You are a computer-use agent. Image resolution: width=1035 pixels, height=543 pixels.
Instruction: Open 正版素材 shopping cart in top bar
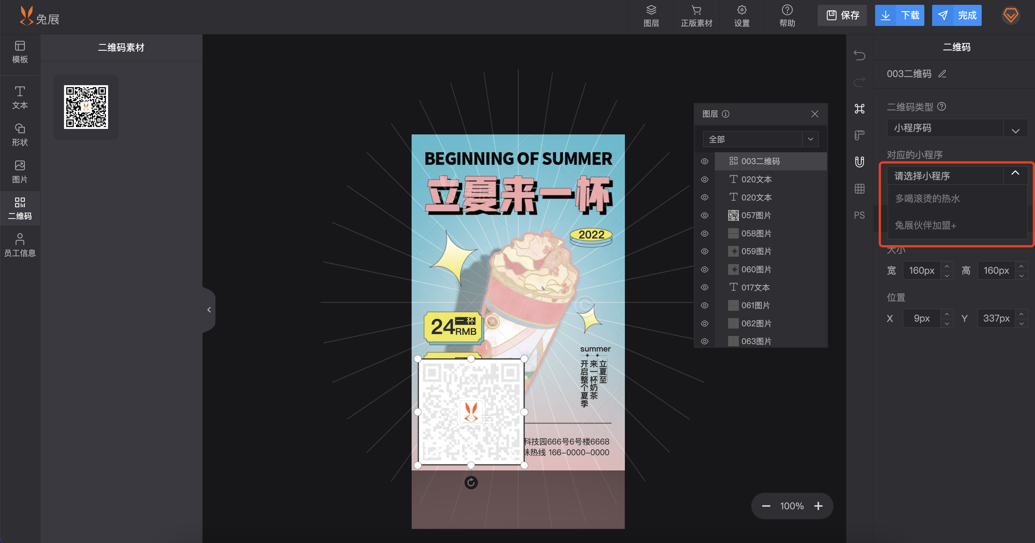pyautogui.click(x=696, y=16)
